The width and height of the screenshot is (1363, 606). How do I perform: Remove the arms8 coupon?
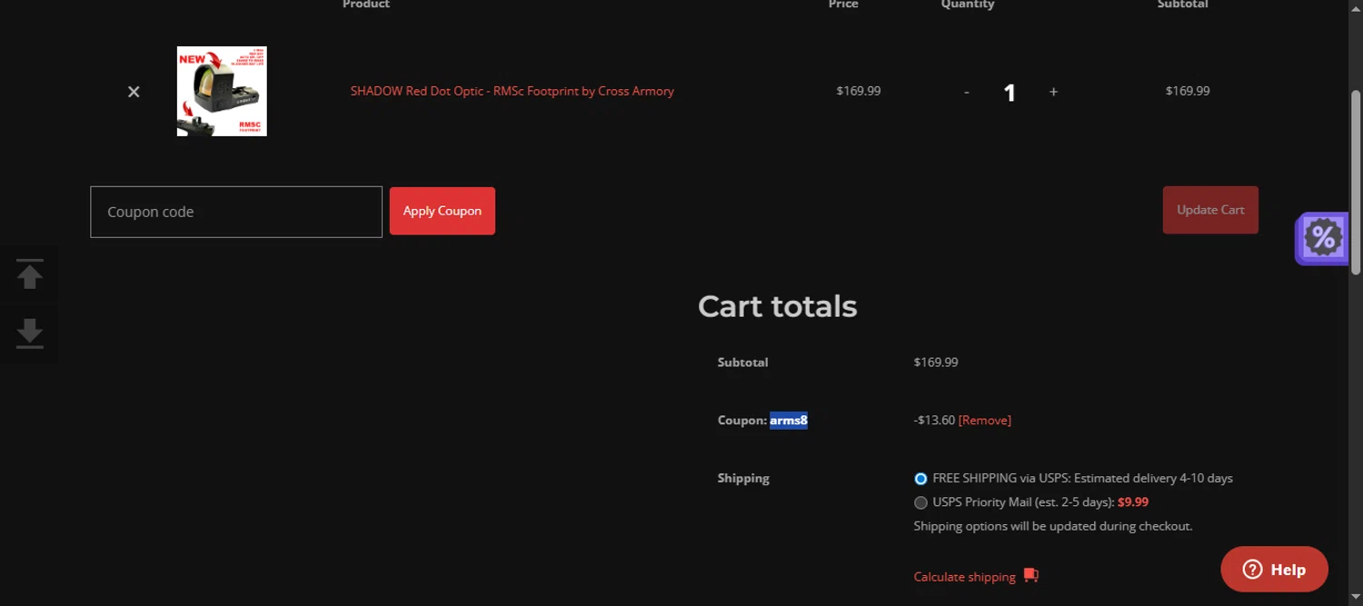pos(985,420)
